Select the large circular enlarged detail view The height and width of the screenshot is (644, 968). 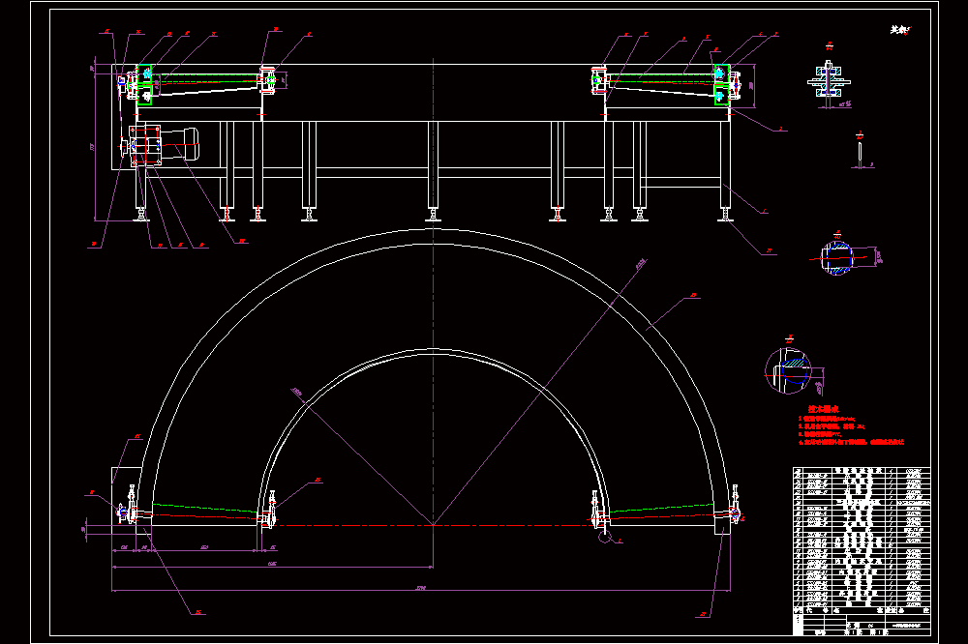click(x=787, y=370)
